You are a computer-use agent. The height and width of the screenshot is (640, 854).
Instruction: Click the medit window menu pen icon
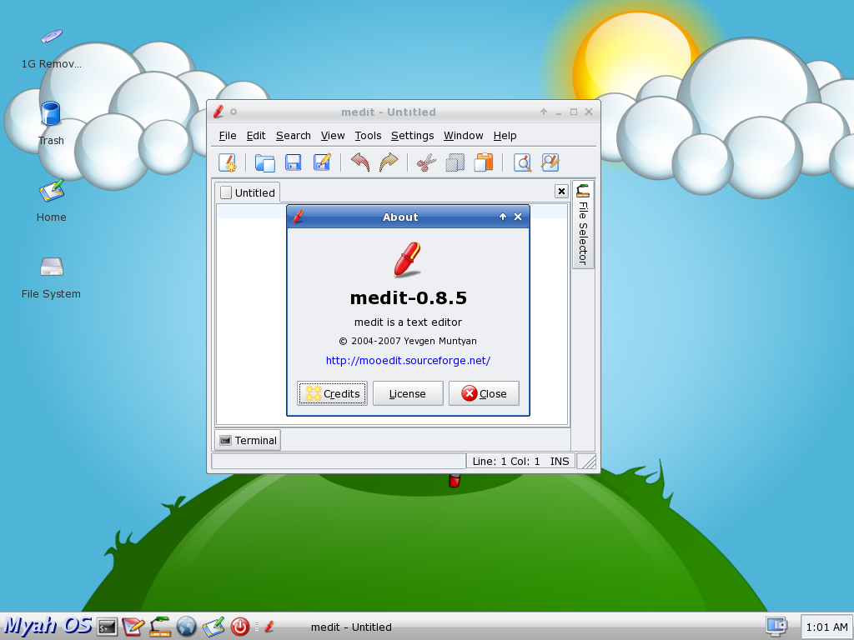coord(219,112)
